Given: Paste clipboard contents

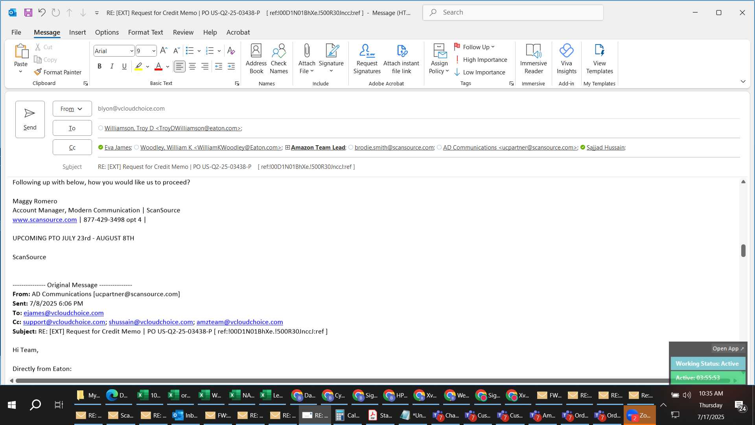Looking at the screenshot, I should (21, 59).
